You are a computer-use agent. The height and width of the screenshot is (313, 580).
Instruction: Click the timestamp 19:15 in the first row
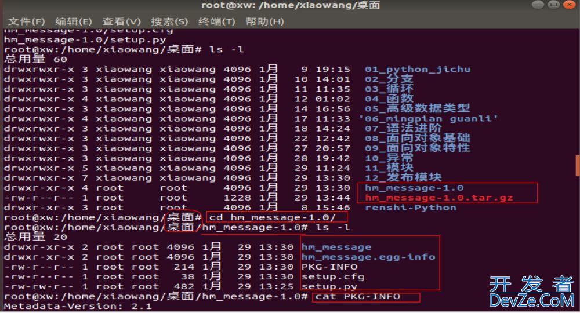click(x=332, y=69)
